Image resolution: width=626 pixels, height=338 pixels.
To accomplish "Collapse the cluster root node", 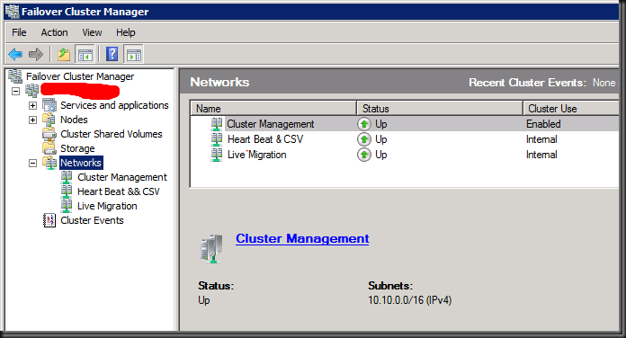I will (15, 91).
